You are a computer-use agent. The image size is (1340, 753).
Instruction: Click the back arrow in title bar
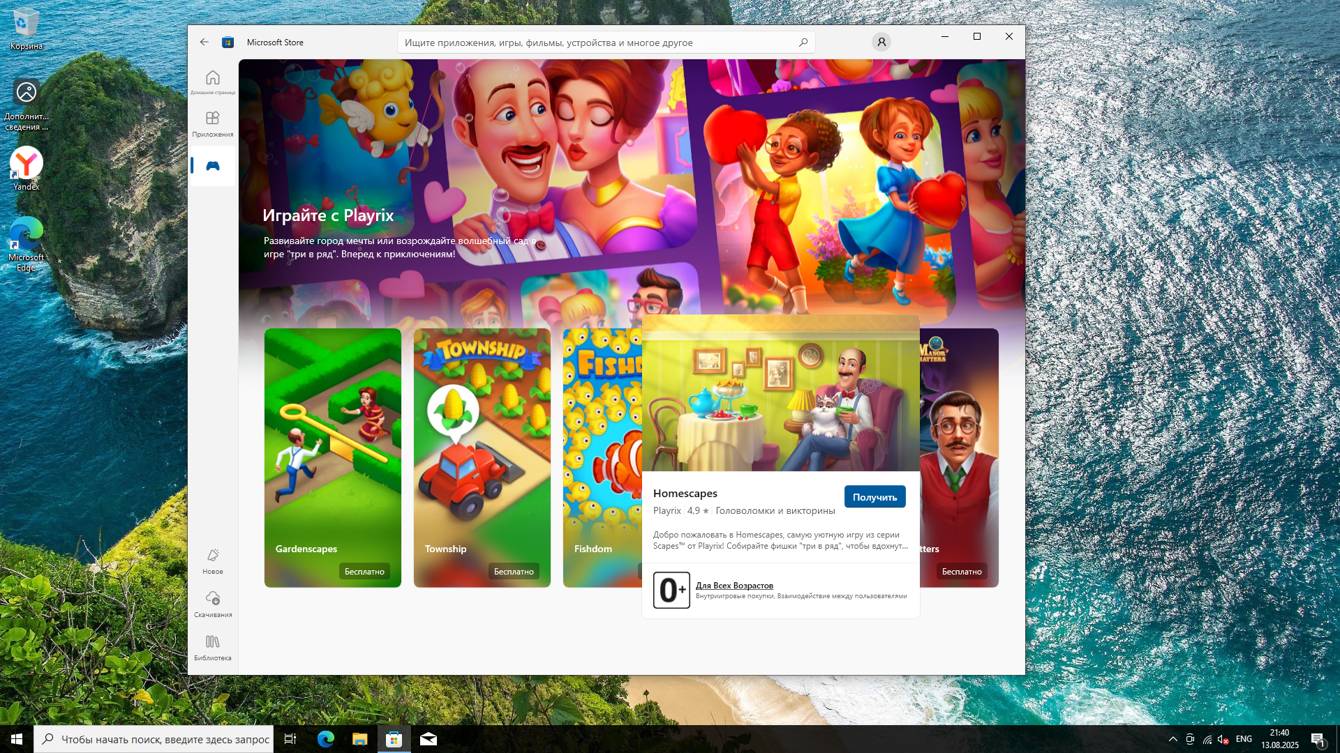pos(204,42)
